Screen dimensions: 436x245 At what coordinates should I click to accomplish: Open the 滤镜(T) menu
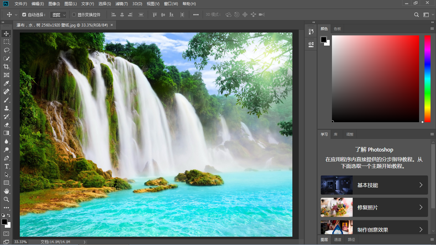(x=121, y=4)
